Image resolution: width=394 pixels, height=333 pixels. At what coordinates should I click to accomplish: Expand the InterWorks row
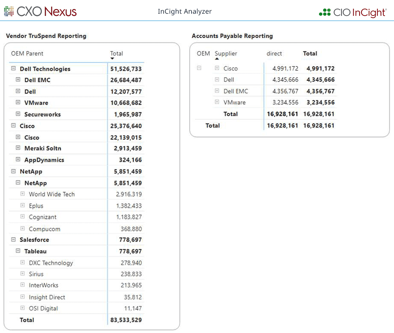point(23,285)
